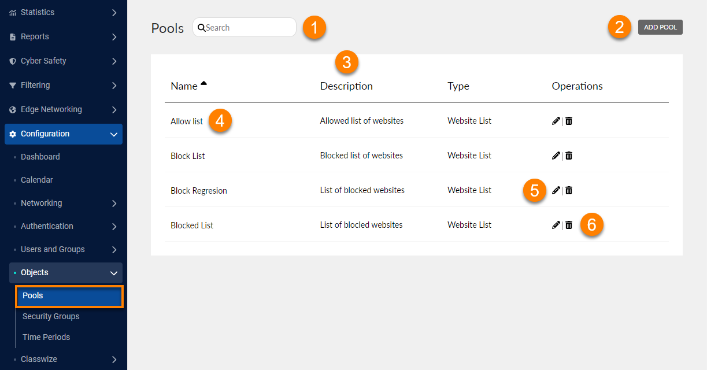Edit the Block List pool

[556, 156]
